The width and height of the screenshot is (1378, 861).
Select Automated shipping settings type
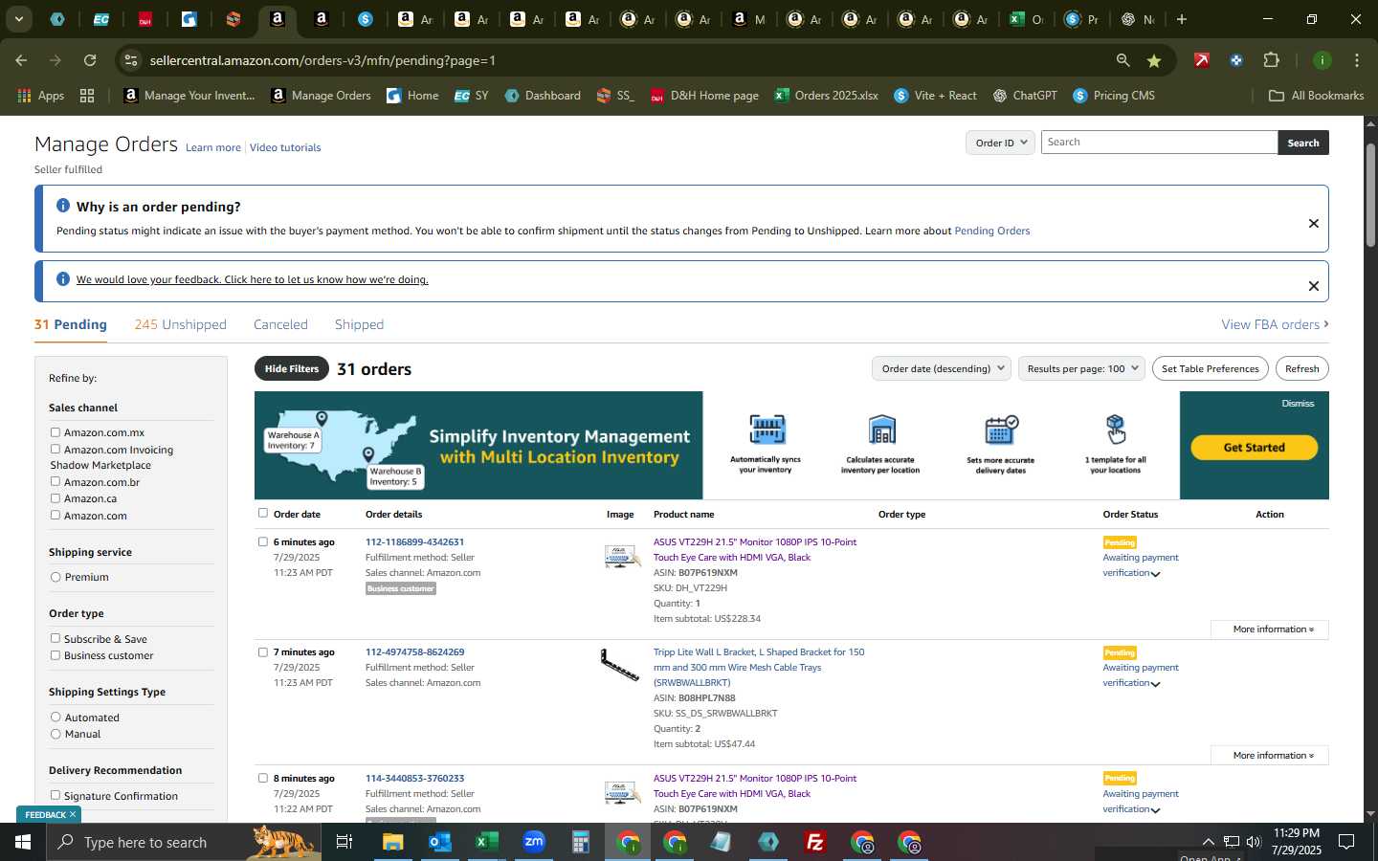pos(56,717)
